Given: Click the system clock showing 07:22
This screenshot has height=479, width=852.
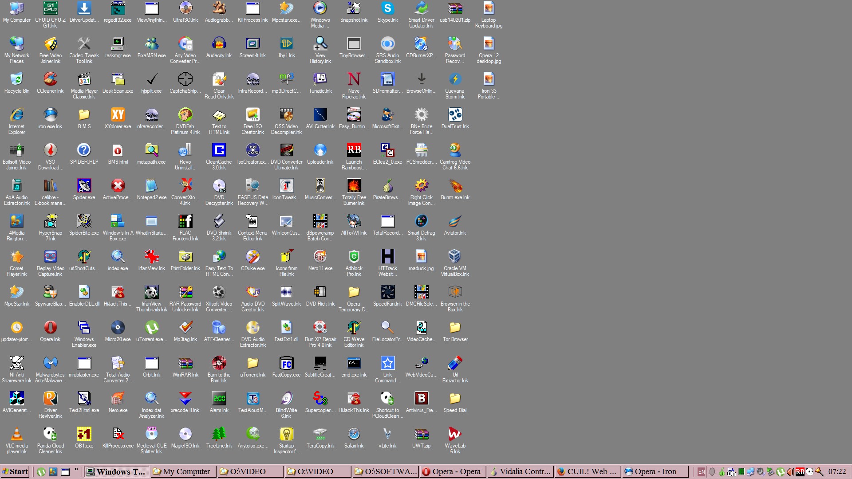Looking at the screenshot, I should (x=837, y=471).
